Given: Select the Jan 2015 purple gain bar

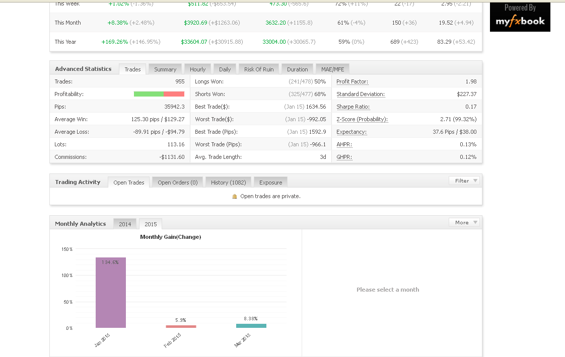Looking at the screenshot, I should tap(111, 293).
